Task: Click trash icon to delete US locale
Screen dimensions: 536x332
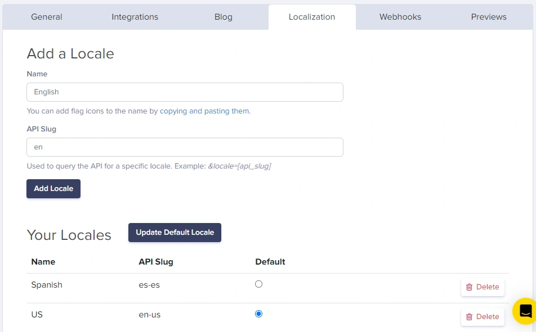Action: pos(470,317)
